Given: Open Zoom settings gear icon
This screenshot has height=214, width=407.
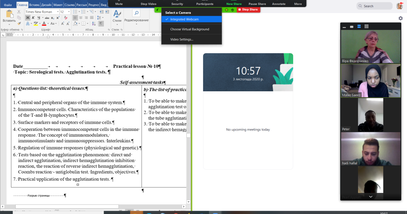Looking at the screenshot, I should [x=401, y=18].
